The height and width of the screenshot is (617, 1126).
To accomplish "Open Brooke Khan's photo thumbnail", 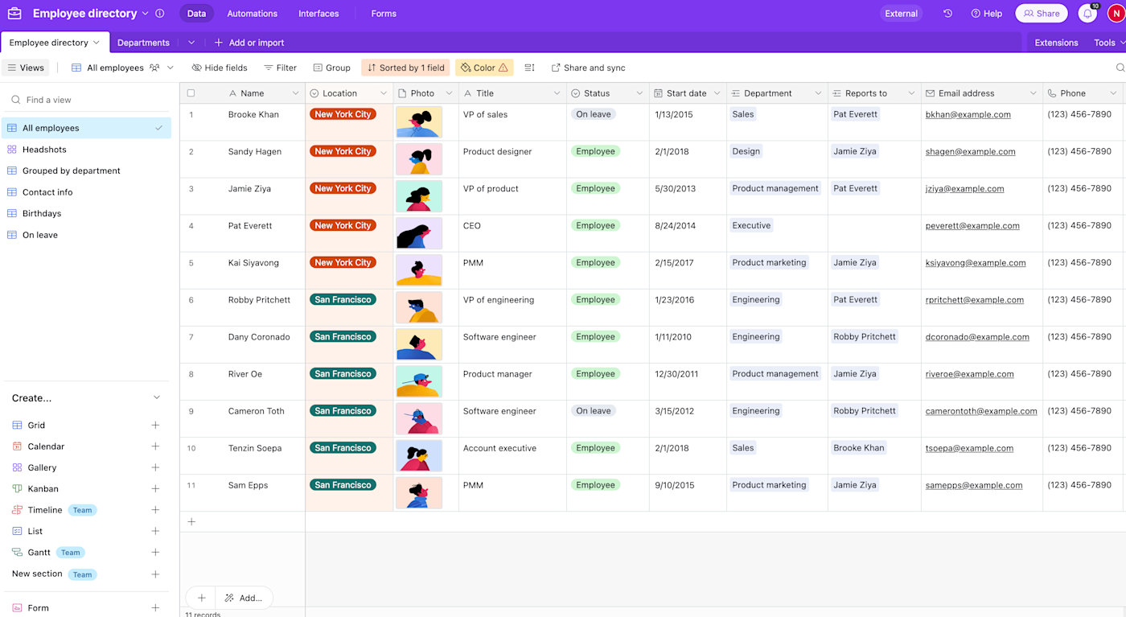I will tap(419, 122).
